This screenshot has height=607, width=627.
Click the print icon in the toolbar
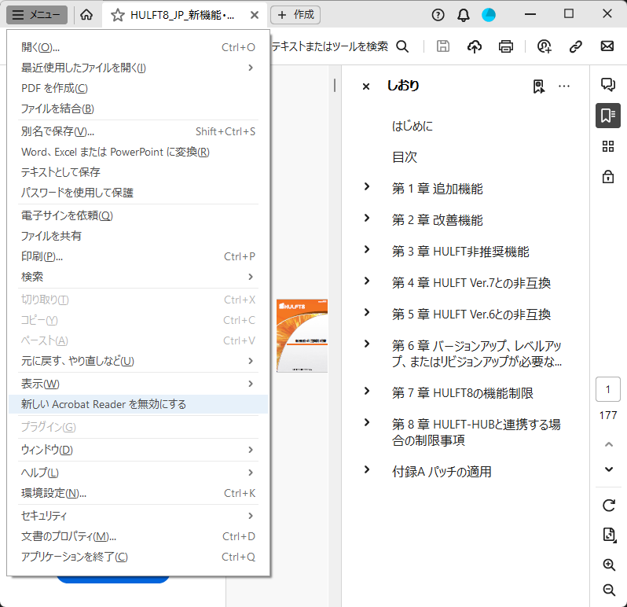pos(506,46)
